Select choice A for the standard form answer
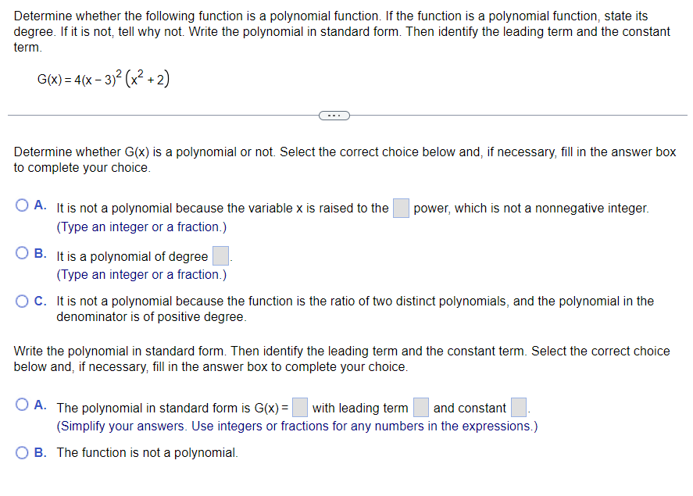The image size is (693, 496). pyautogui.click(x=21, y=403)
